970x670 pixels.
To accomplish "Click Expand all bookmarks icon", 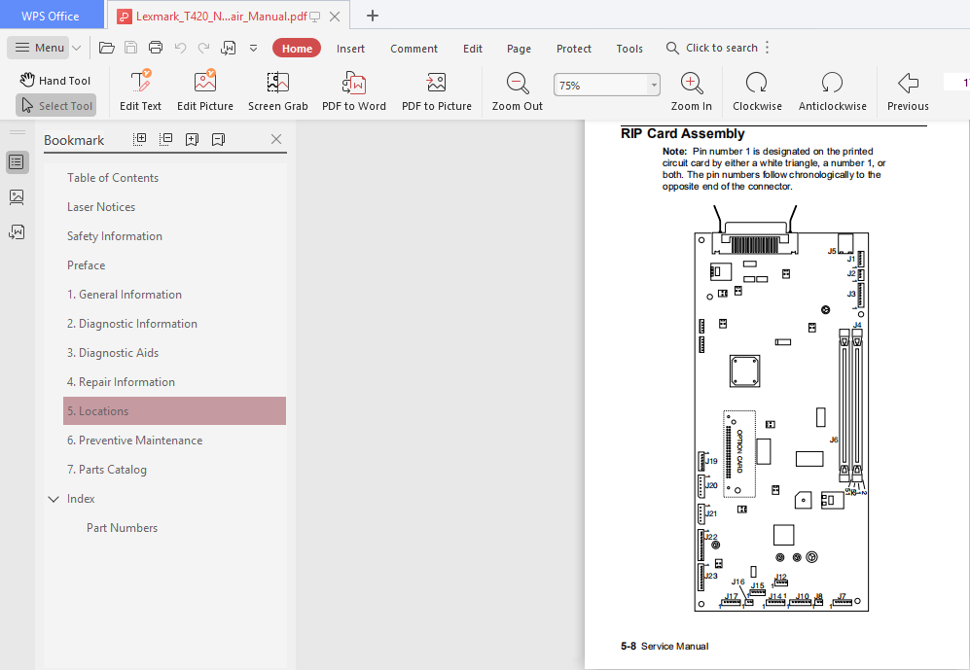I will point(140,139).
